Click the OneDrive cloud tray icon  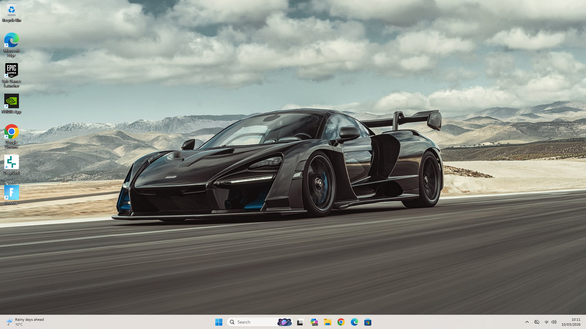coord(537,322)
